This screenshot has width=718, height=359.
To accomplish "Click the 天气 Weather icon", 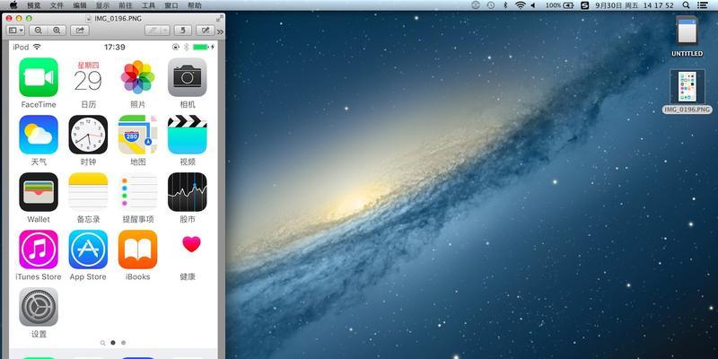I will (x=39, y=135).
